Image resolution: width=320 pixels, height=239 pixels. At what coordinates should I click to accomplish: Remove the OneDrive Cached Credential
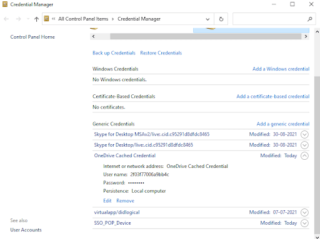click(125, 201)
